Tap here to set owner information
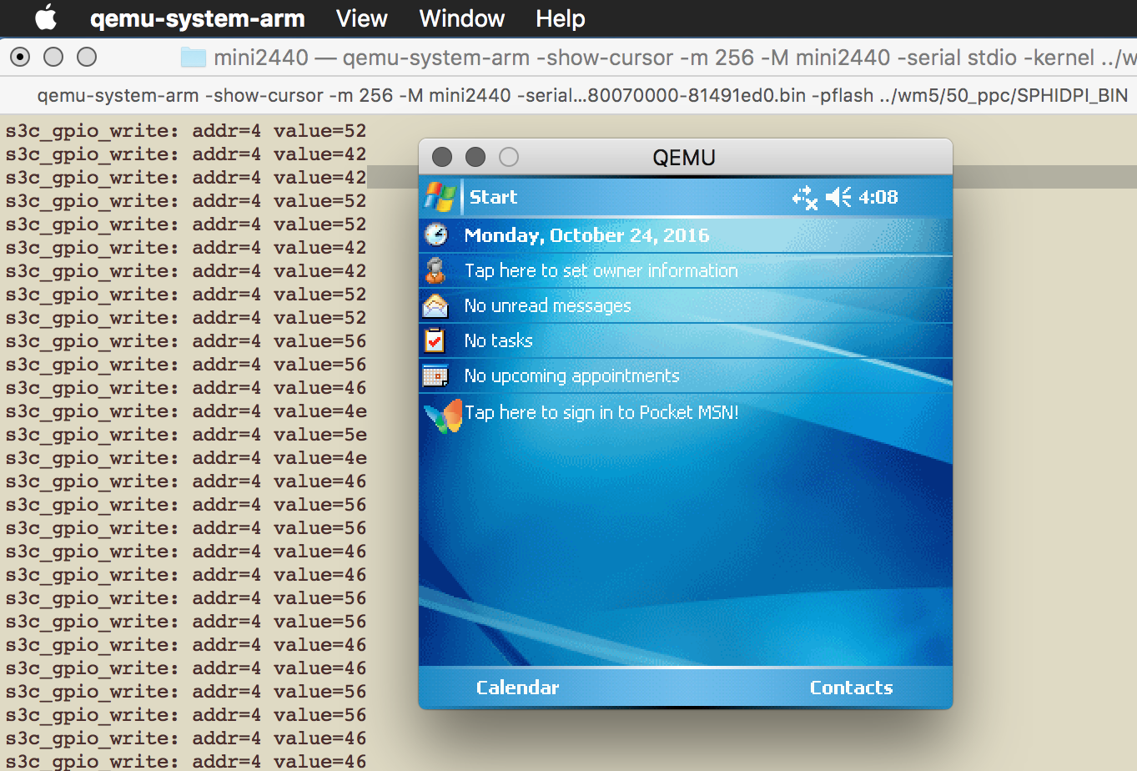Viewport: 1137px width, 771px height. tap(601, 270)
